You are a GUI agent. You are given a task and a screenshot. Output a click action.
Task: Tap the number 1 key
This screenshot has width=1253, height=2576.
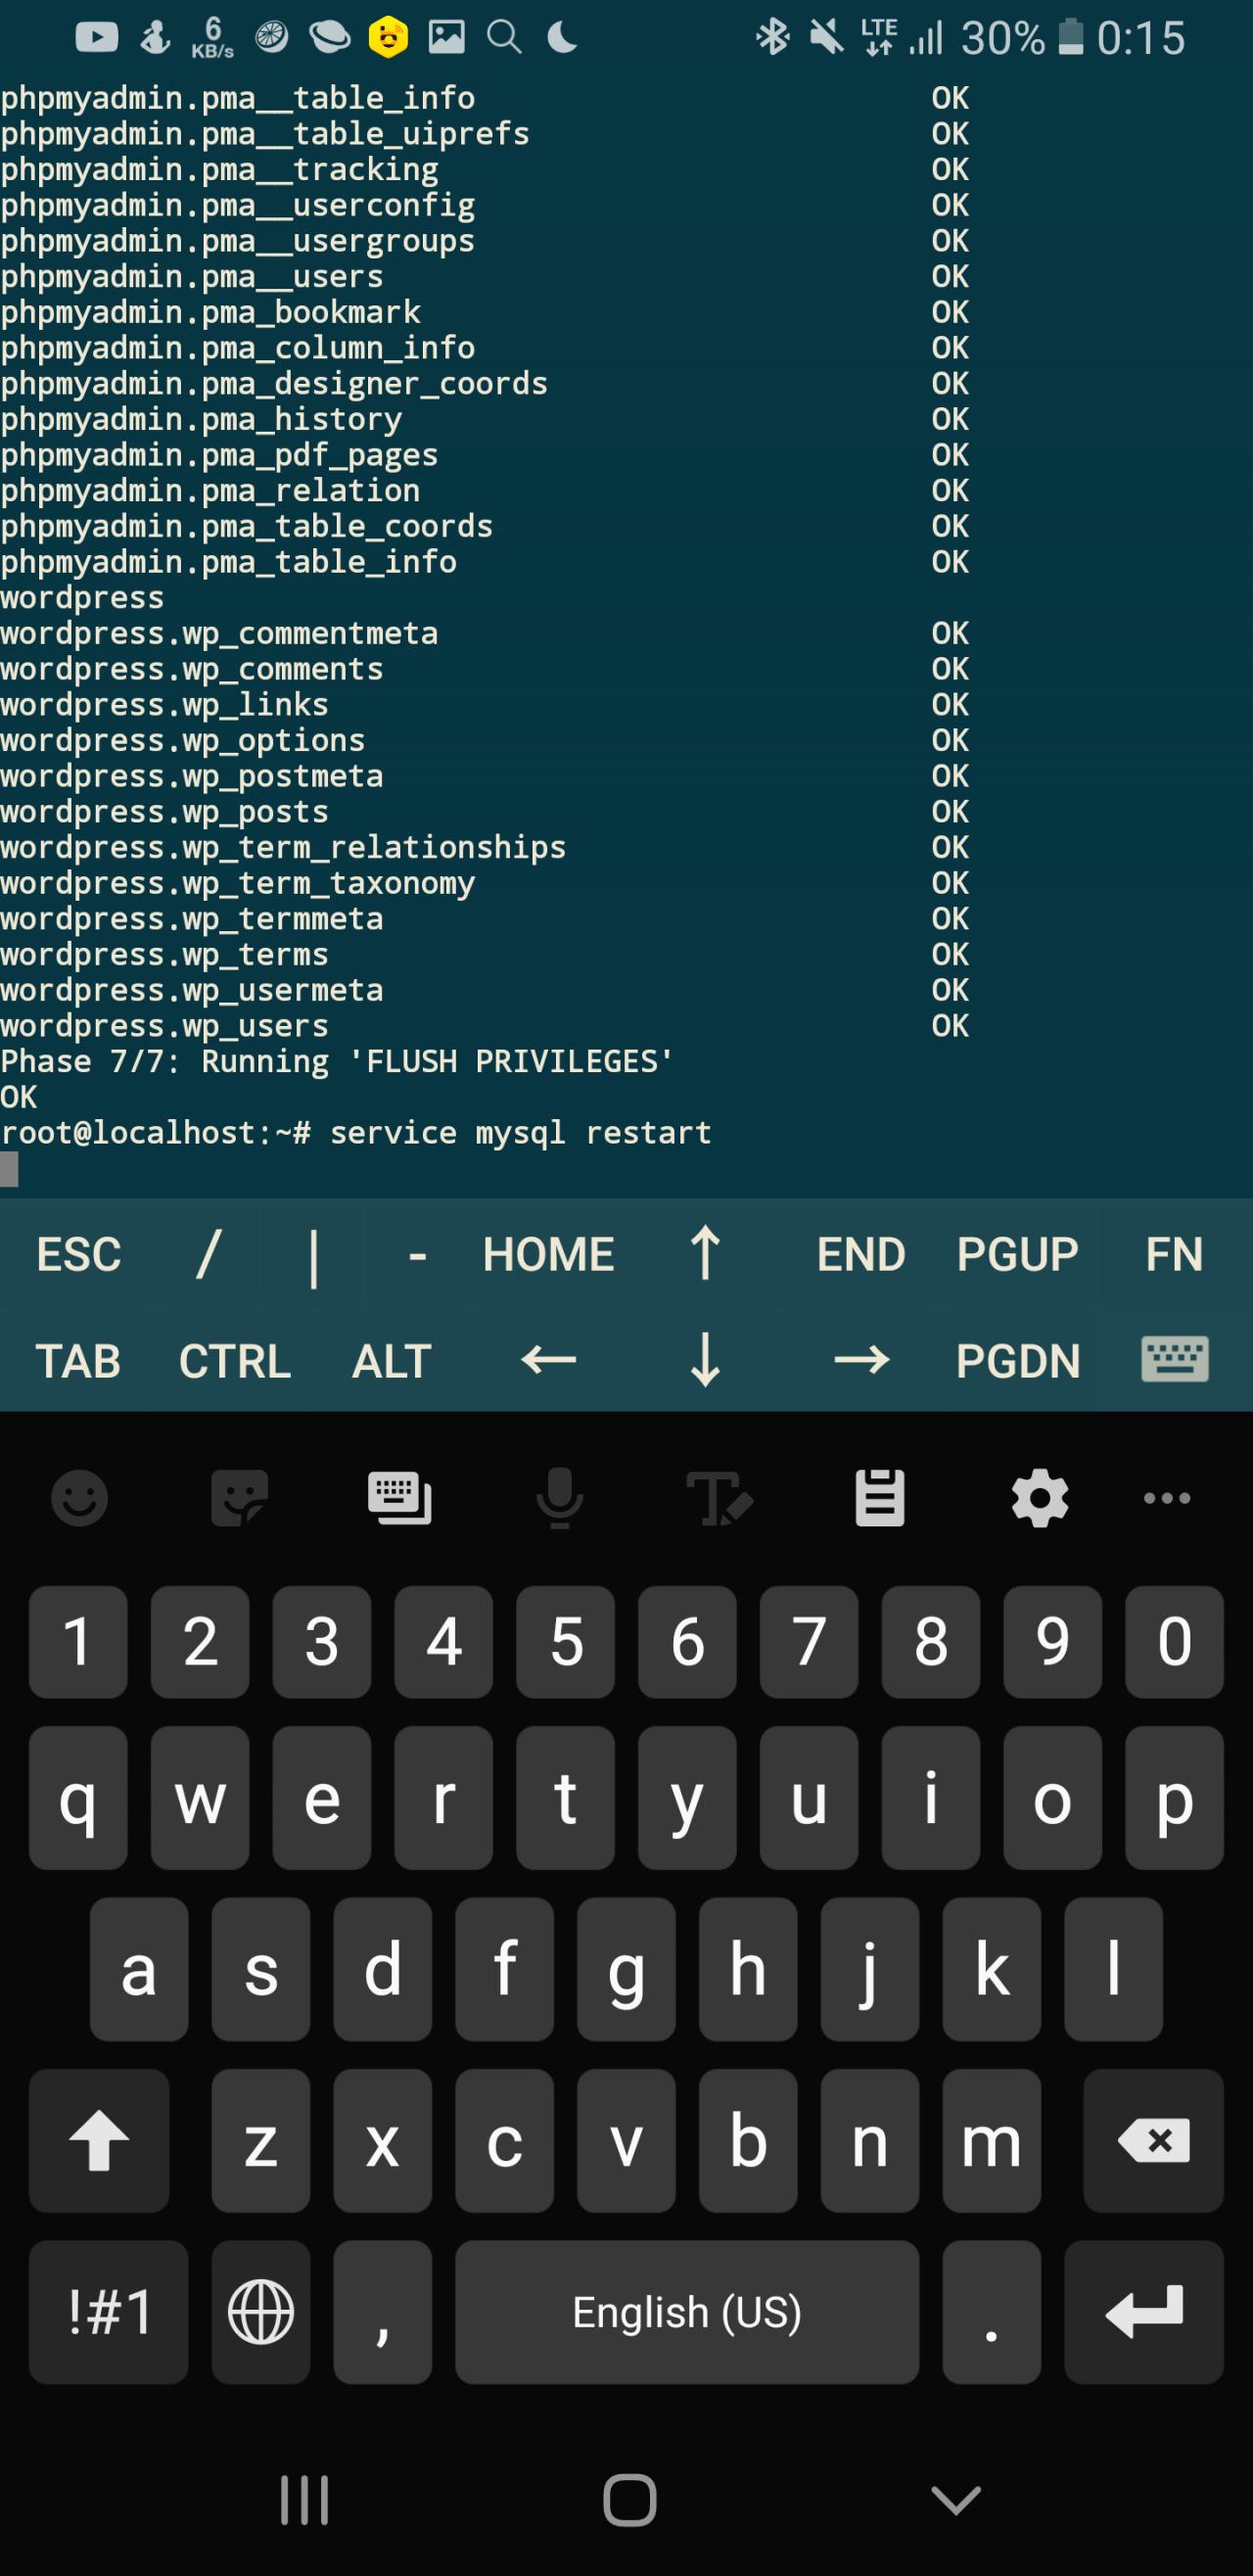click(78, 1642)
